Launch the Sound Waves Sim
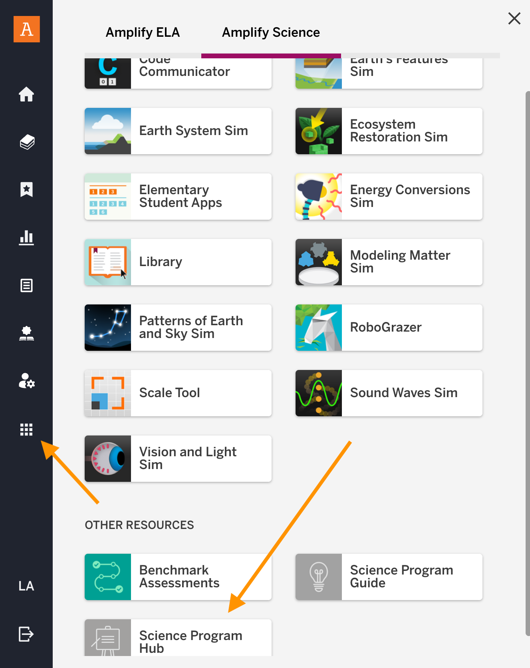 (x=389, y=393)
